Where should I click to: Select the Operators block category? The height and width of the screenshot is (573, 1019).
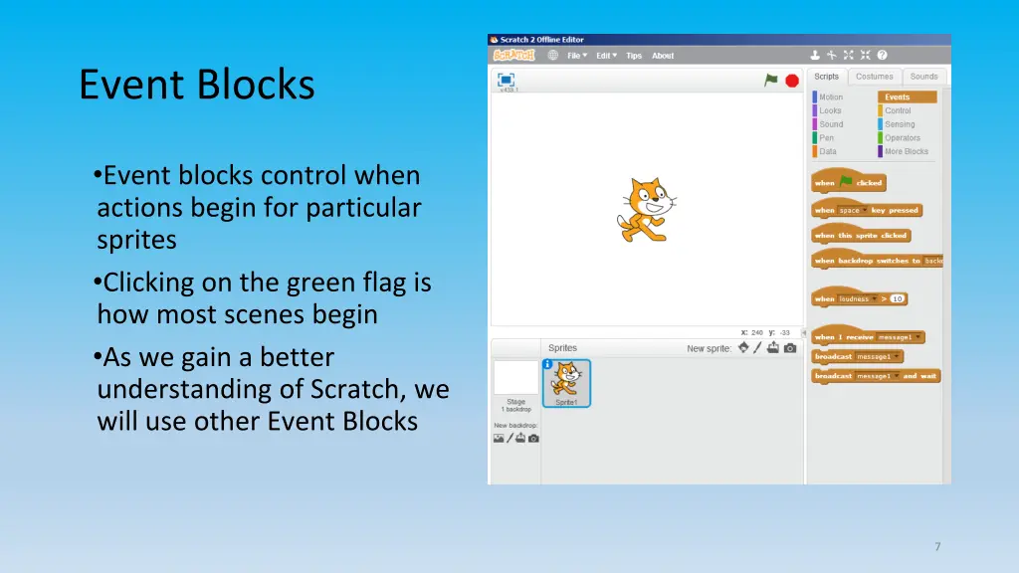pos(902,137)
